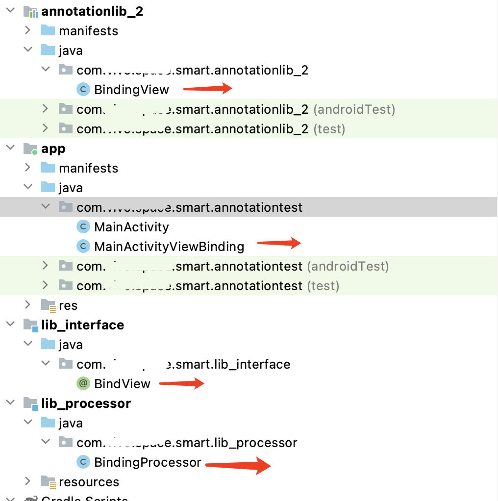Select the annotationlib_2 module icon
Viewport: 498px width, 501px height.
pos(31,12)
